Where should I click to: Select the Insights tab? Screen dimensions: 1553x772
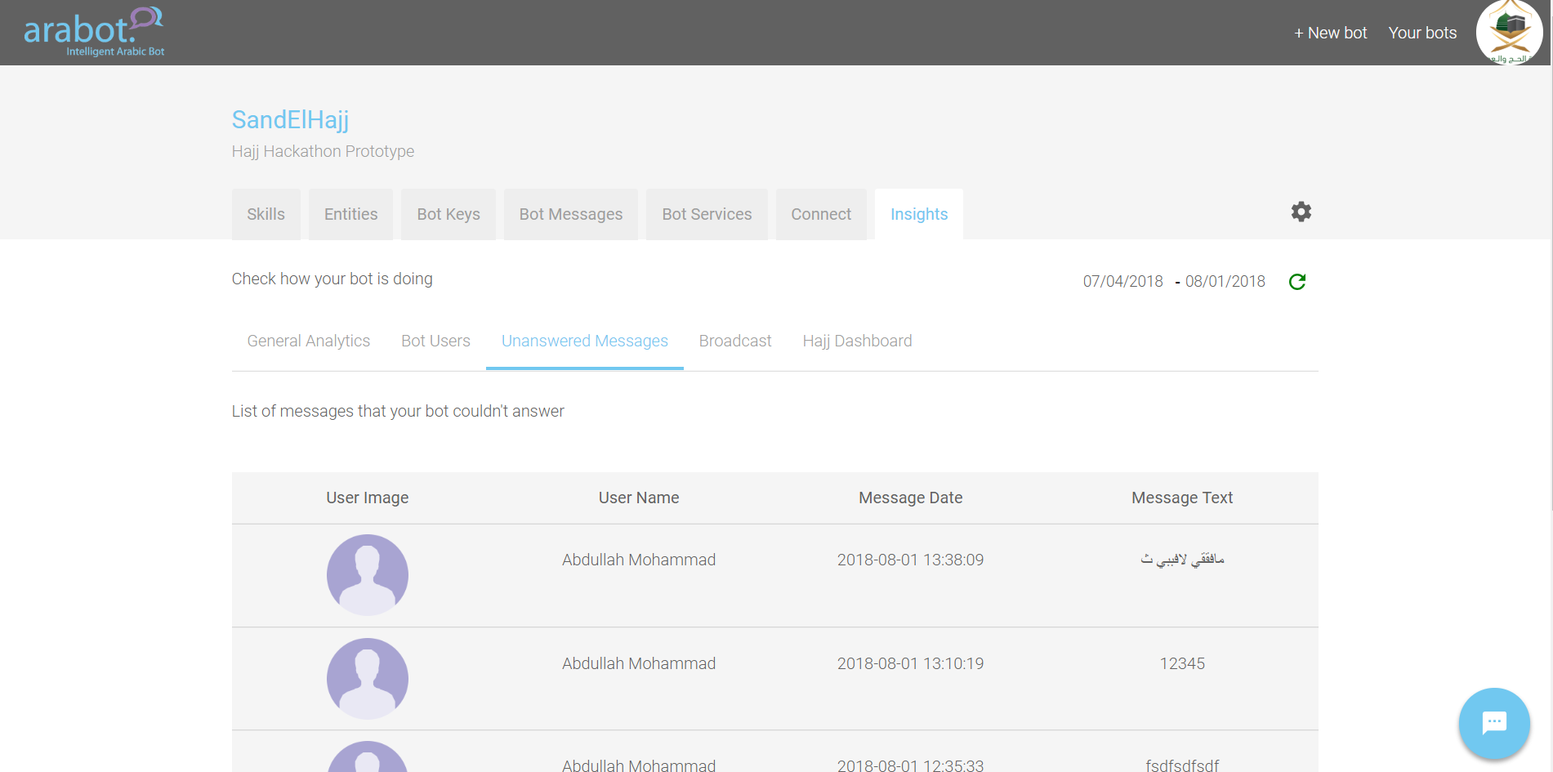[919, 214]
